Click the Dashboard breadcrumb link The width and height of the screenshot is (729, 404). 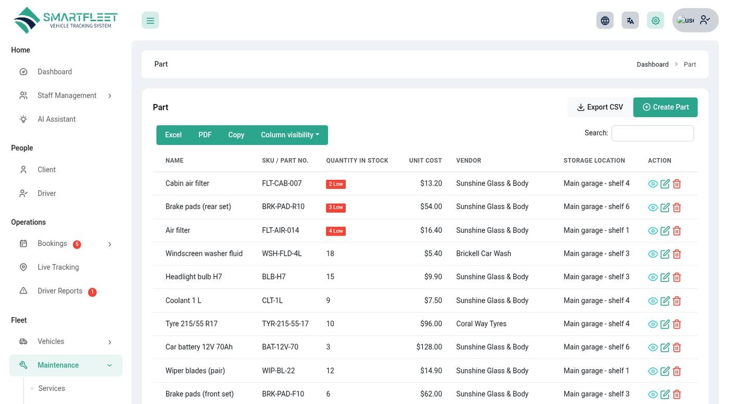pos(652,64)
